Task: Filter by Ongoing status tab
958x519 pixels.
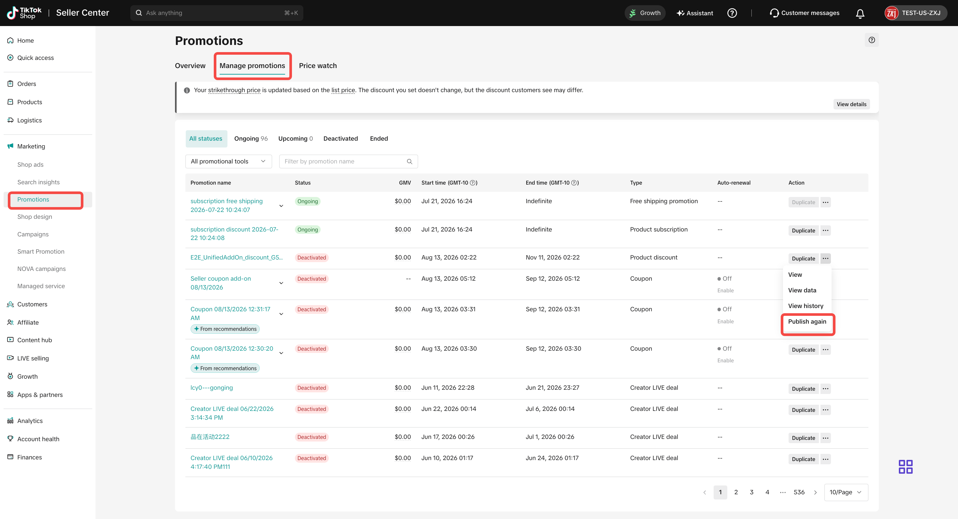Action: click(251, 139)
